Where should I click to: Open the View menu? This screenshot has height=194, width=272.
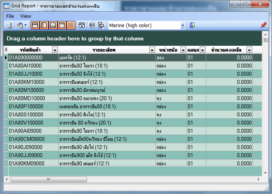26,16
